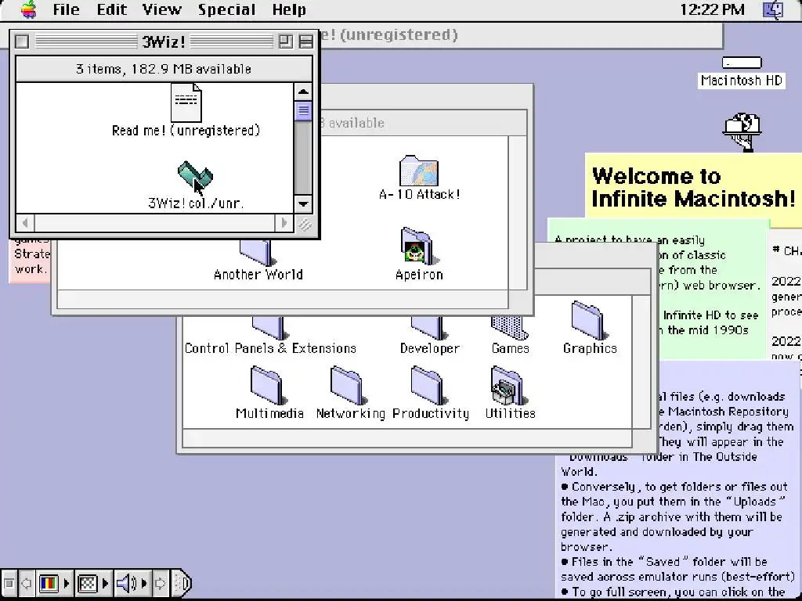Open the Edit menu
This screenshot has width=802, height=601.
coord(111,9)
